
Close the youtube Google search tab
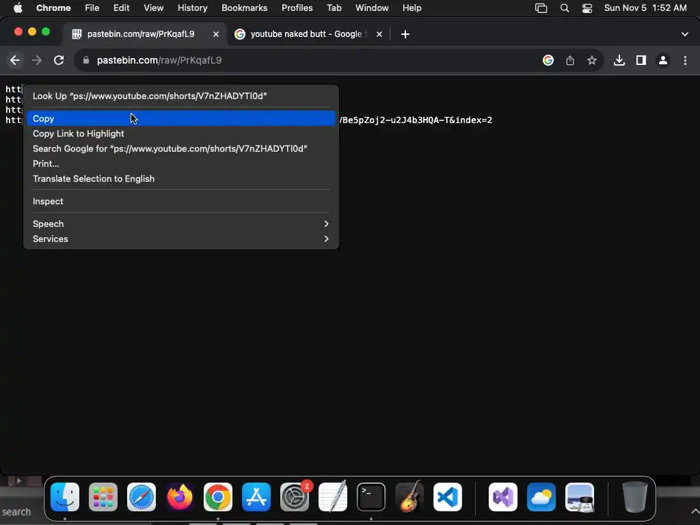[379, 34]
